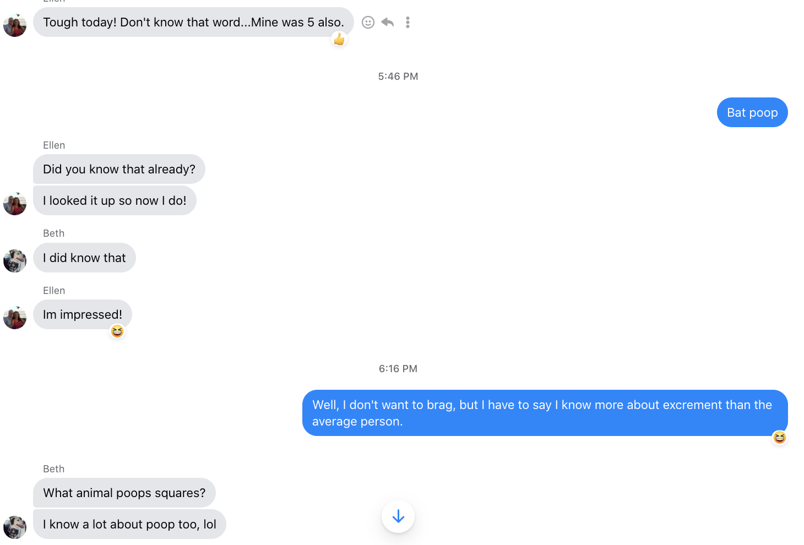Click the 'Did you know that already?' bubble

point(119,169)
